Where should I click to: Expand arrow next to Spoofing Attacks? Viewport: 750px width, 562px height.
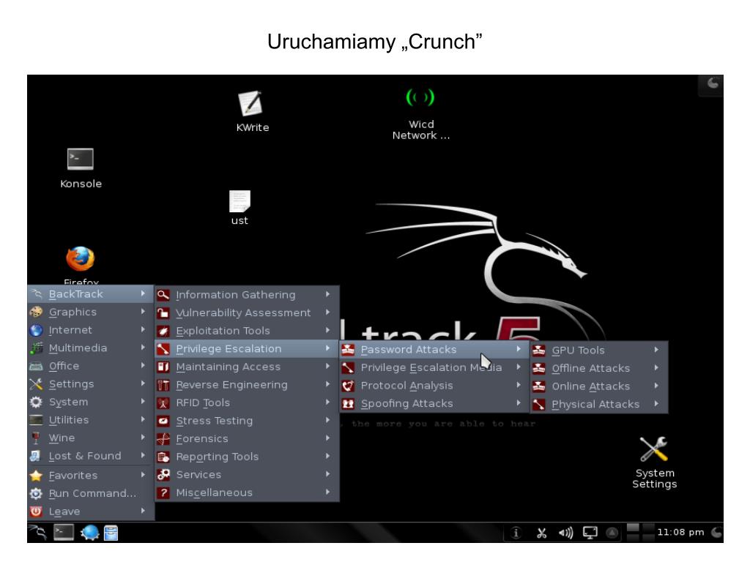(x=519, y=403)
